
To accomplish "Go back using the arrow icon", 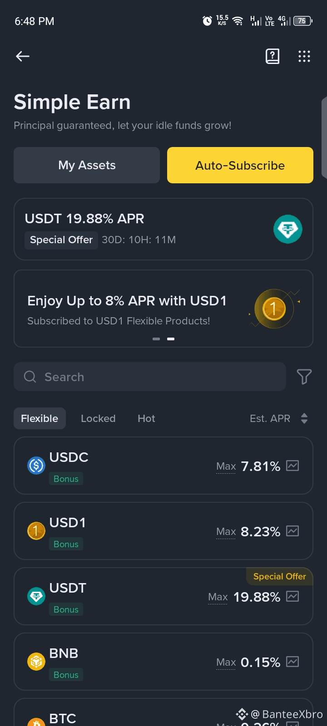I will [x=23, y=56].
